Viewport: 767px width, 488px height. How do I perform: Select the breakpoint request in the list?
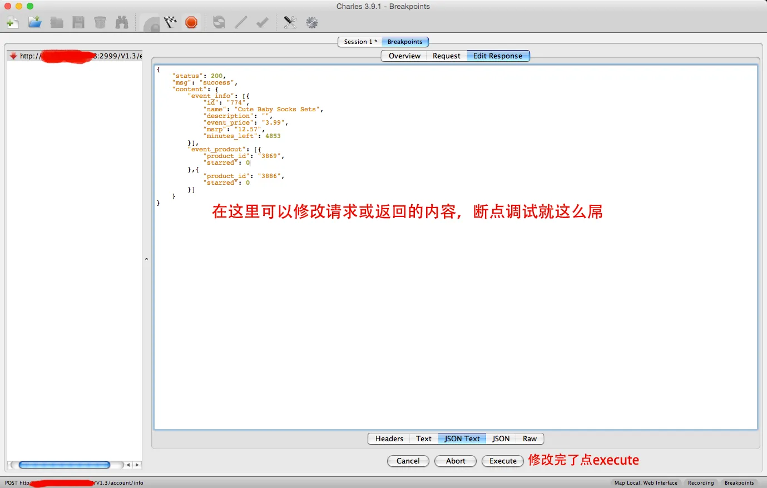[75, 56]
